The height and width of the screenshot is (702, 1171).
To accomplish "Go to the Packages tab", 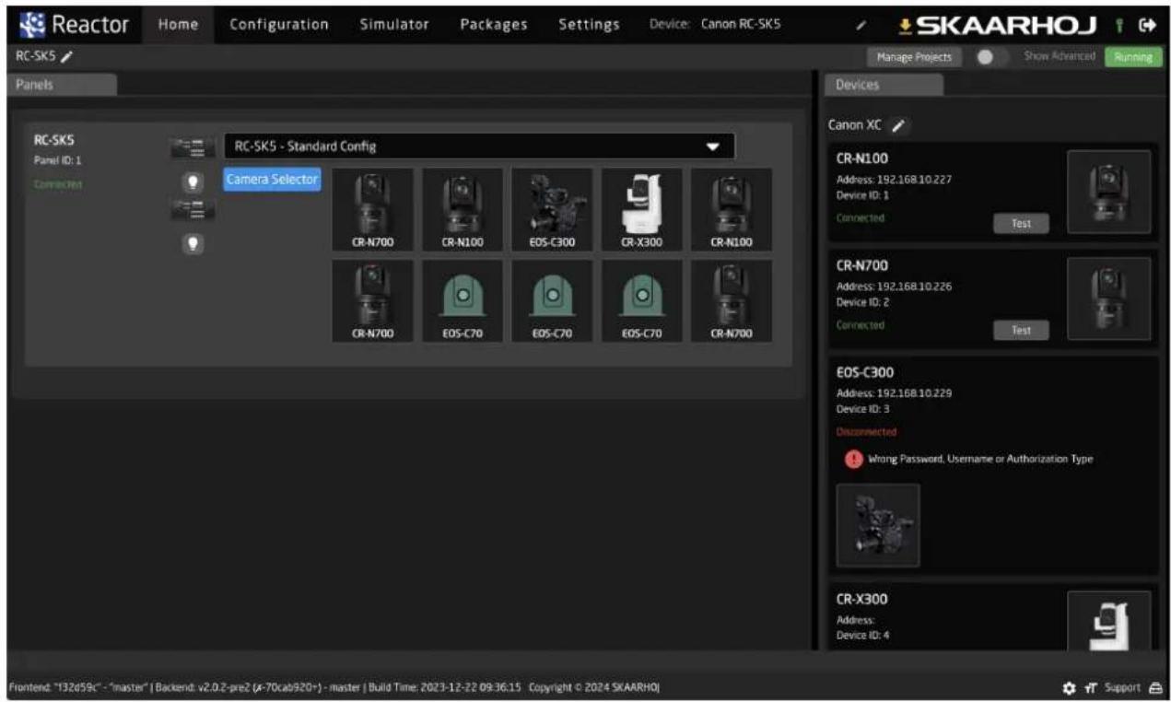I will click(x=494, y=25).
